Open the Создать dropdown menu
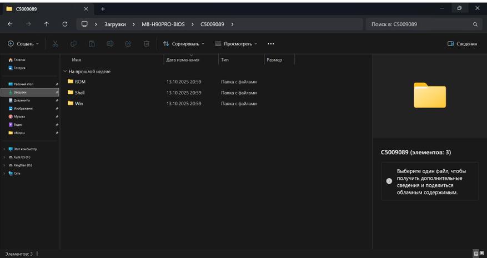Image resolution: width=487 pixels, height=258 pixels. point(23,44)
